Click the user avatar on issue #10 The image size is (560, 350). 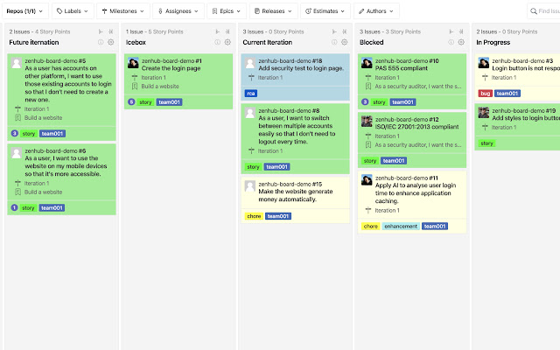[x=367, y=63]
